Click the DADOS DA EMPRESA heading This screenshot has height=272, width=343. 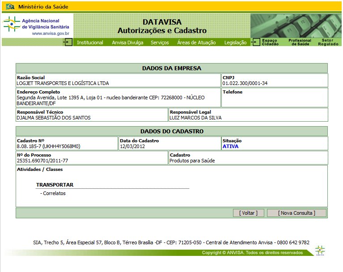[x=172, y=68]
